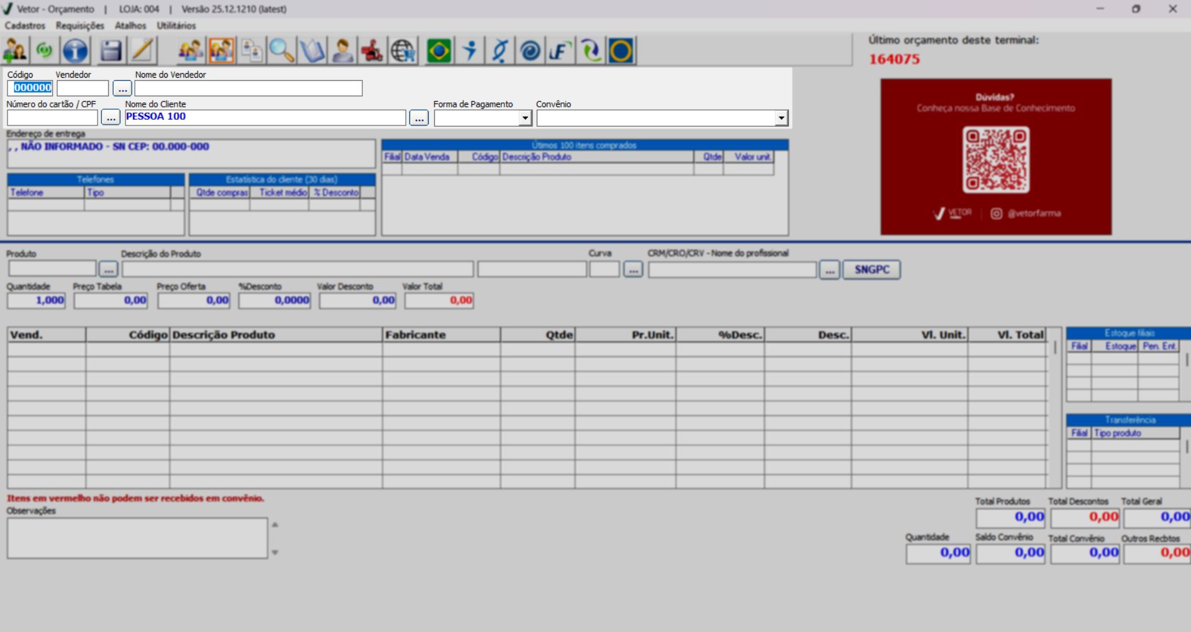Open the Cadastros menu

coord(25,25)
